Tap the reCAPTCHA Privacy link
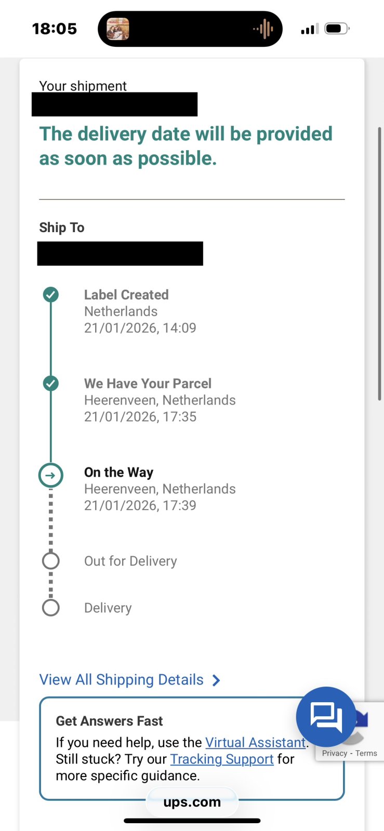Screen dimensions: 384x831 pyautogui.click(x=334, y=754)
